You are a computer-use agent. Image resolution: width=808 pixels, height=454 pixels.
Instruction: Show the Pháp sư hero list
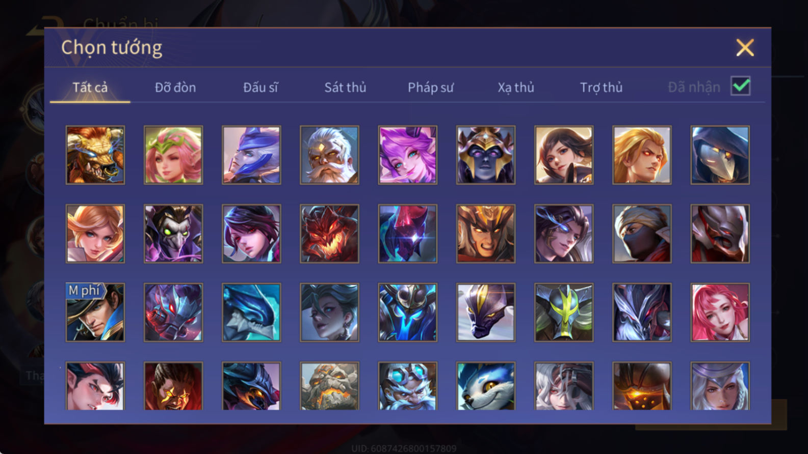(430, 88)
